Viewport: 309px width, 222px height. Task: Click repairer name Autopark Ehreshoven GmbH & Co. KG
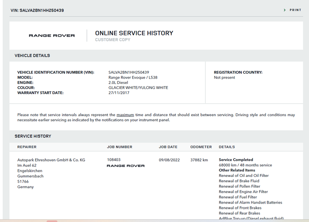coord(51,160)
